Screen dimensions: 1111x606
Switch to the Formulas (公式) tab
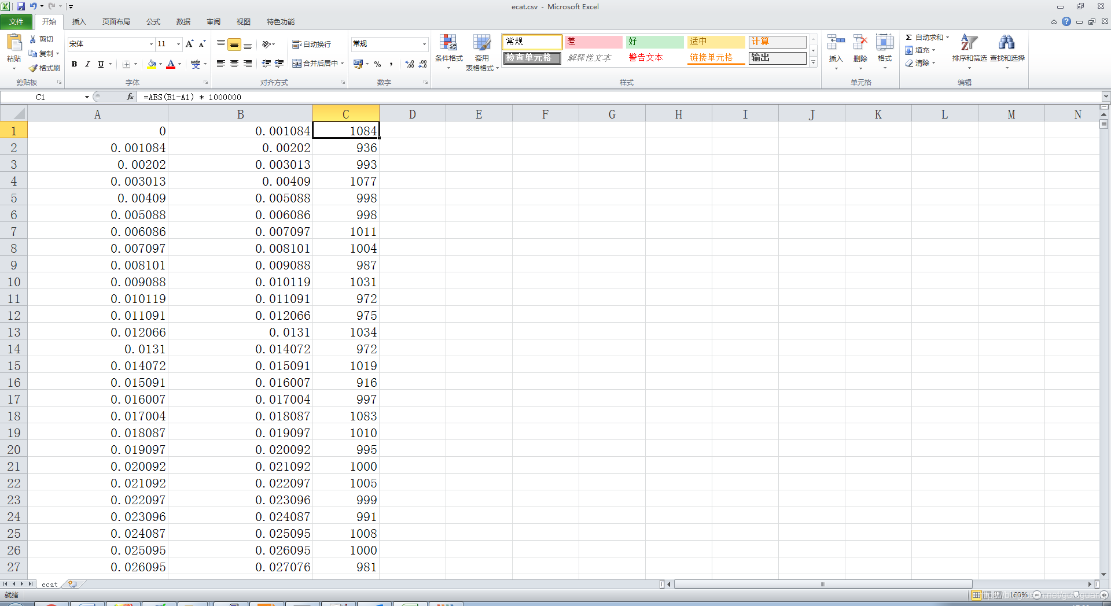(153, 22)
